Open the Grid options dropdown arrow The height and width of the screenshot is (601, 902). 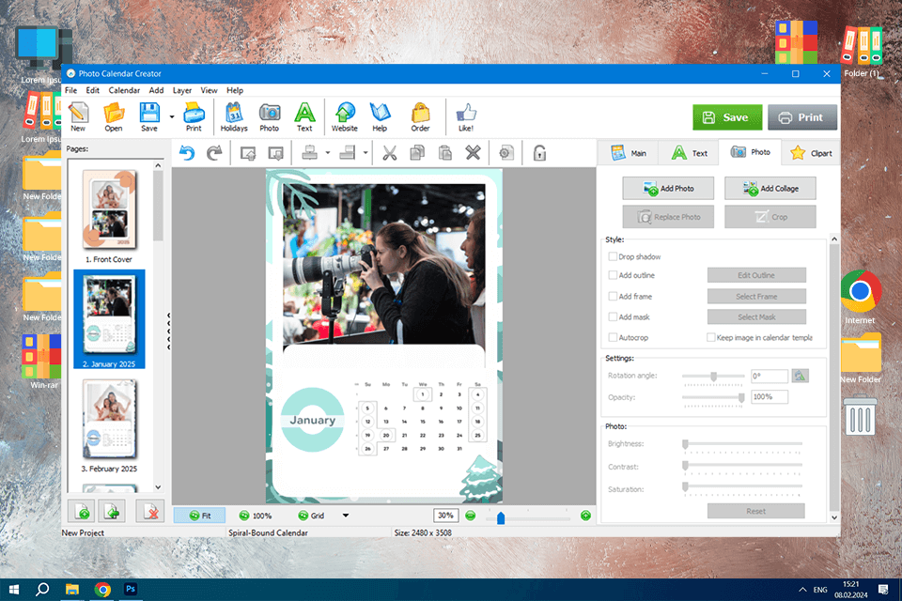click(346, 516)
